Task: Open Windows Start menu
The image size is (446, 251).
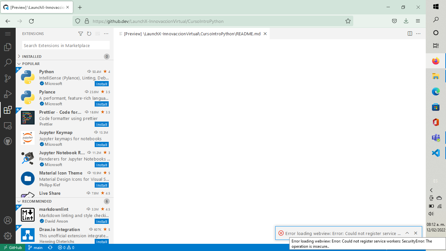Action: 436,7
